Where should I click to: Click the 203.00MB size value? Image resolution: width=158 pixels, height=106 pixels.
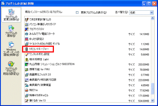point(144,64)
